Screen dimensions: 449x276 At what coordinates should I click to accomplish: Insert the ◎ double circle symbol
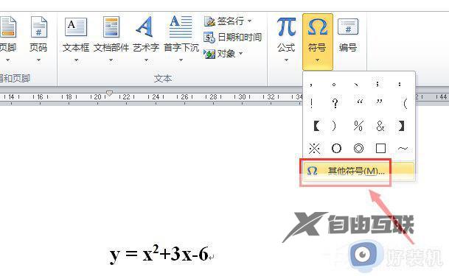(358, 148)
